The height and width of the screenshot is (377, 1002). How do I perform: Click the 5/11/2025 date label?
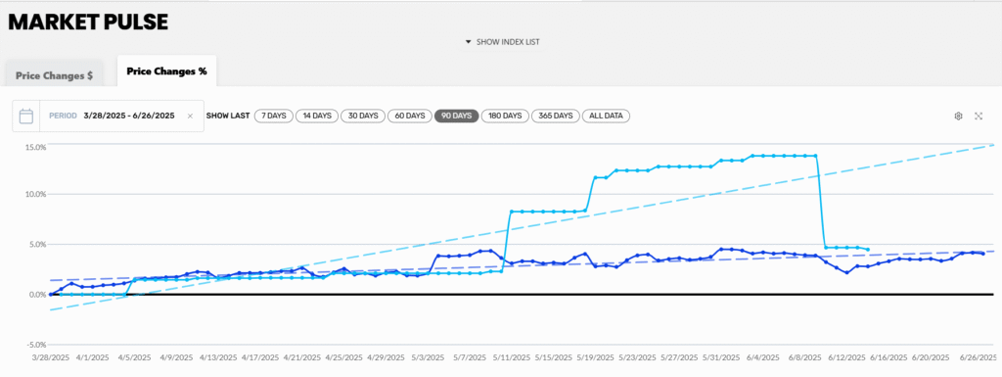click(x=511, y=358)
